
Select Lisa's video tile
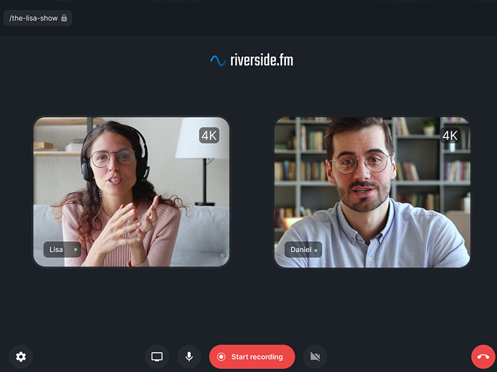(131, 192)
